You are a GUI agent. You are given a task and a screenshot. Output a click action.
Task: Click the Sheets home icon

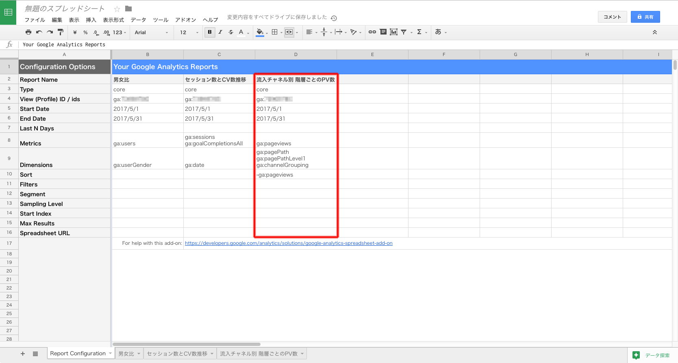[x=8, y=13]
